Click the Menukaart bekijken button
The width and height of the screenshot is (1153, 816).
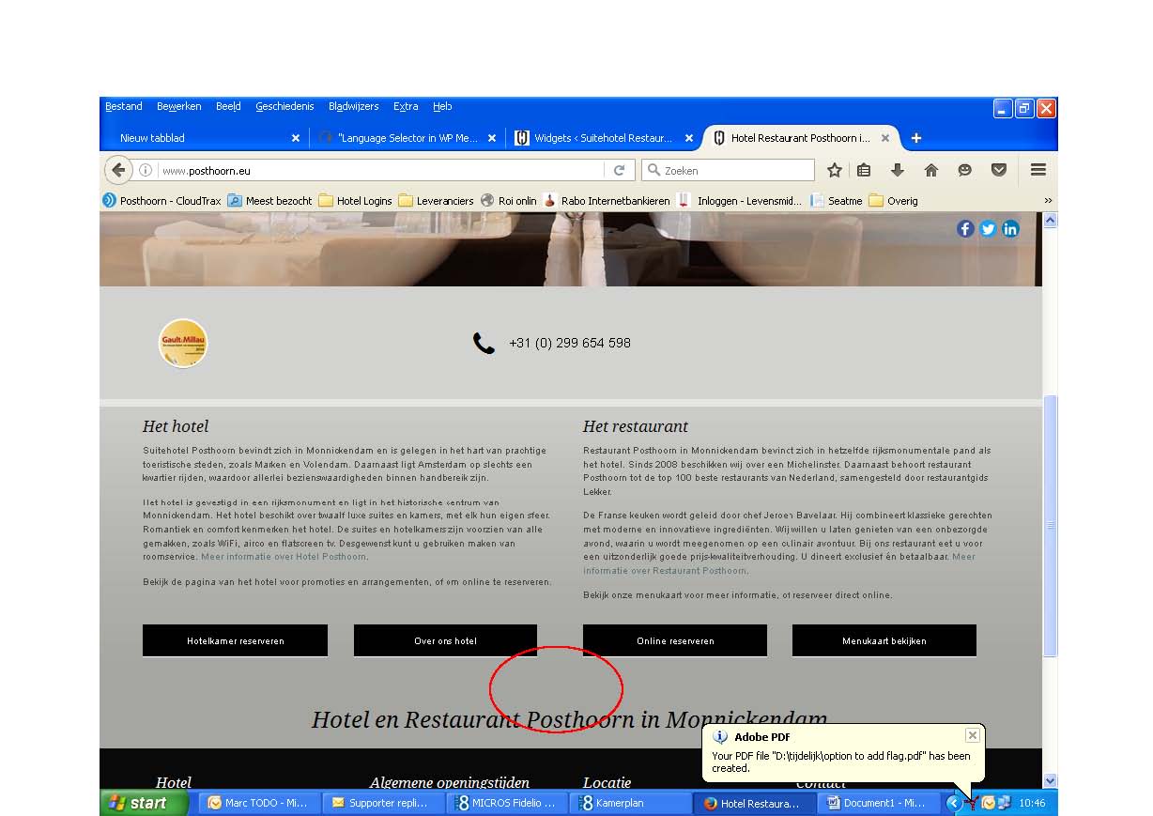click(884, 640)
